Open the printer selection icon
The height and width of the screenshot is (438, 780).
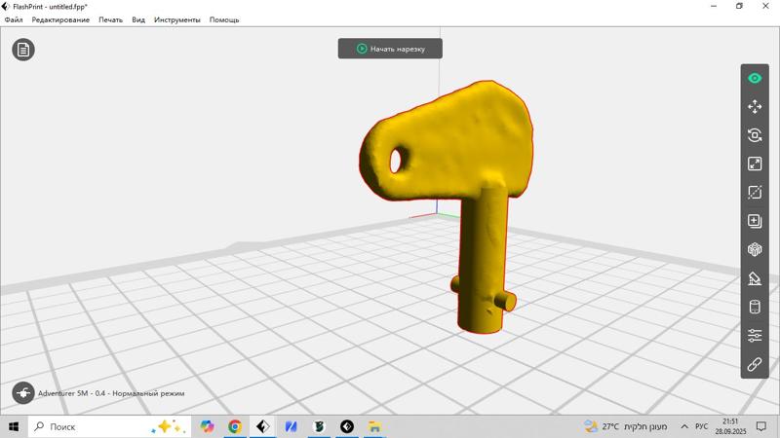pos(23,393)
